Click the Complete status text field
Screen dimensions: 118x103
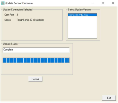click(36, 50)
